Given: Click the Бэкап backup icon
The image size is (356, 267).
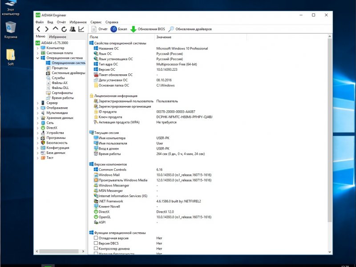Looking at the screenshot, I should coord(113,29).
